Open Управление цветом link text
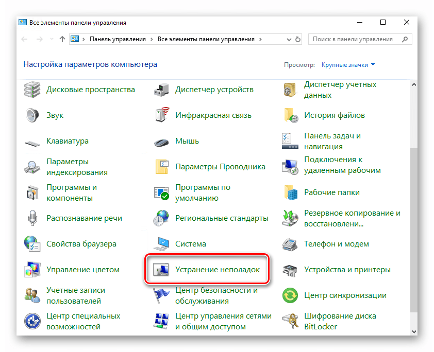Screen dimensions: 434x352 click(83, 269)
